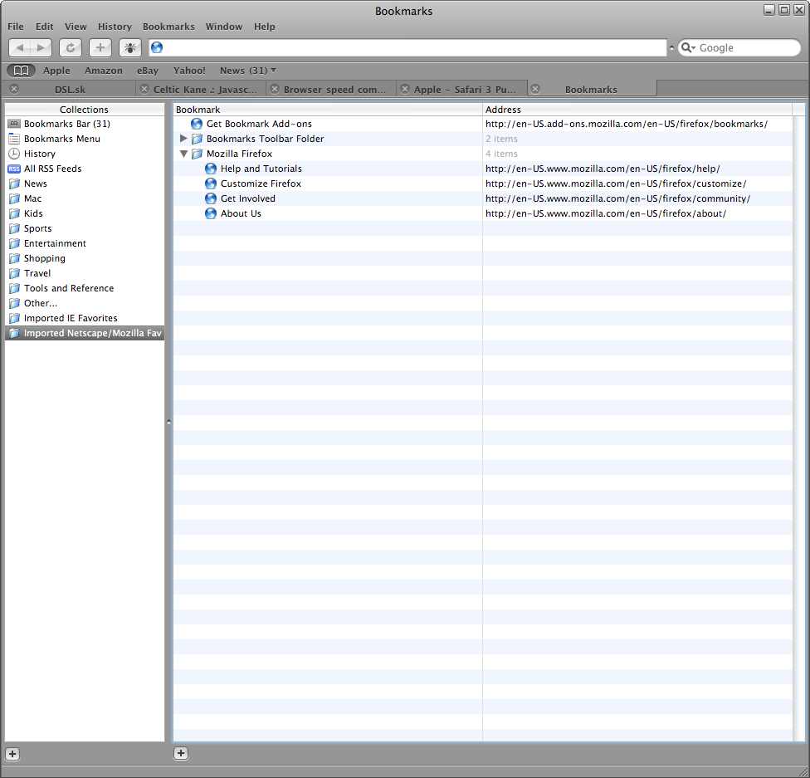The height and width of the screenshot is (778, 810).
Task: Click the globe icon for About Us
Action: pyautogui.click(x=210, y=213)
